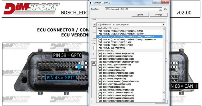Select TC1782/TC1784 MICRO (2560KB)
Screen dimensions: 202x106
click(129, 95)
